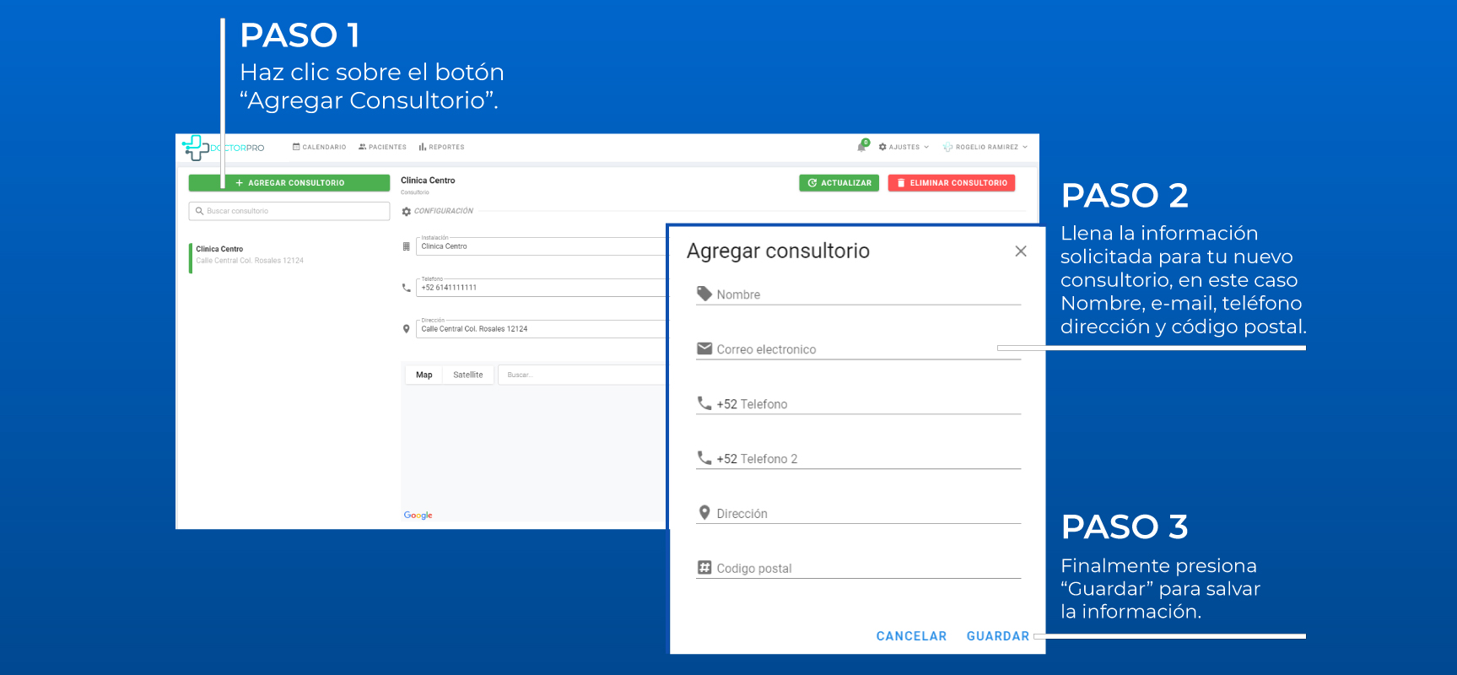This screenshot has width=1457, height=675.
Task: Click the Configuración gear icon
Action: point(407,212)
